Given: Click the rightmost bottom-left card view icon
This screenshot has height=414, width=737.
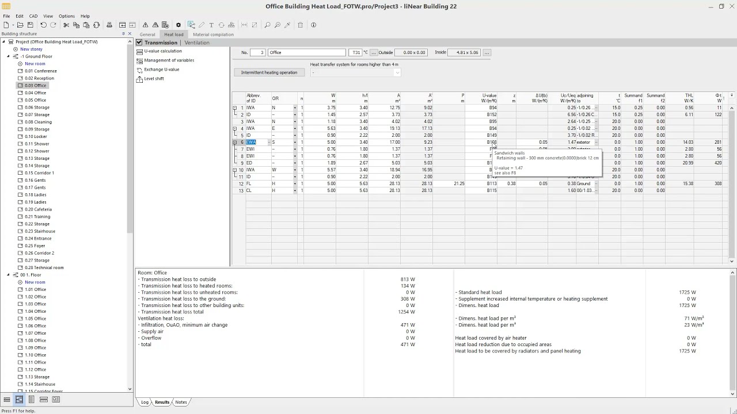Looking at the screenshot, I should coord(56,399).
